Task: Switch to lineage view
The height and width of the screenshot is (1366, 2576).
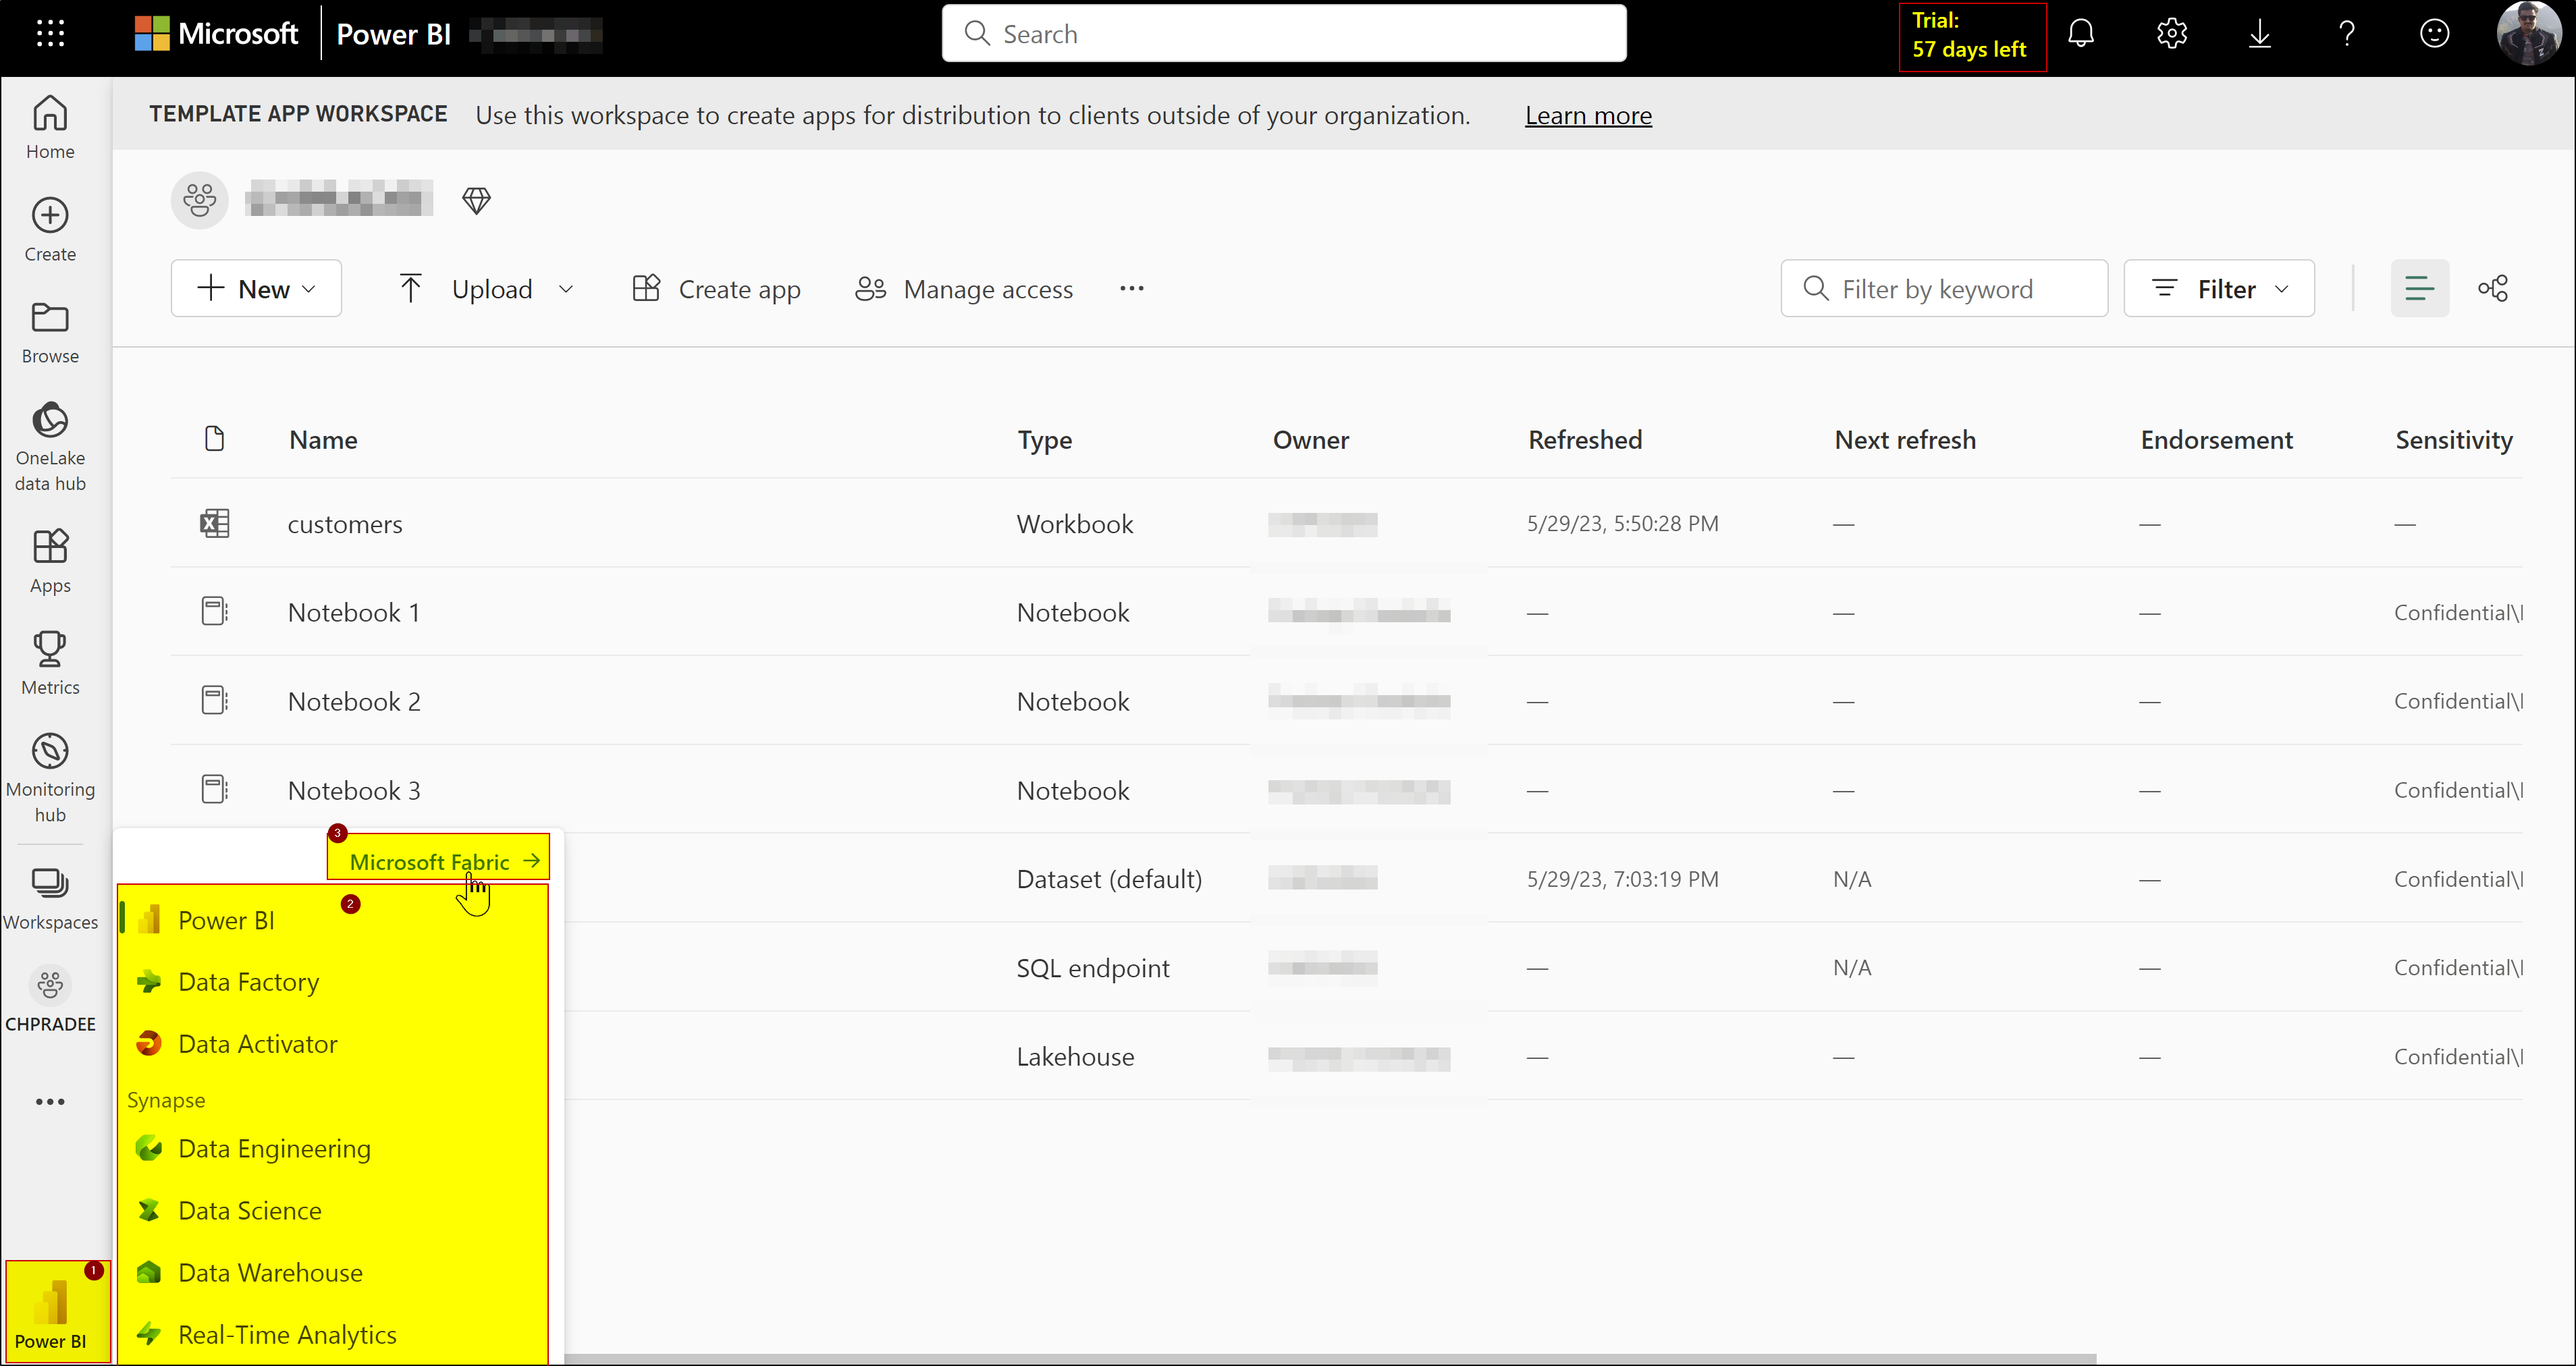Action: pos(2492,288)
